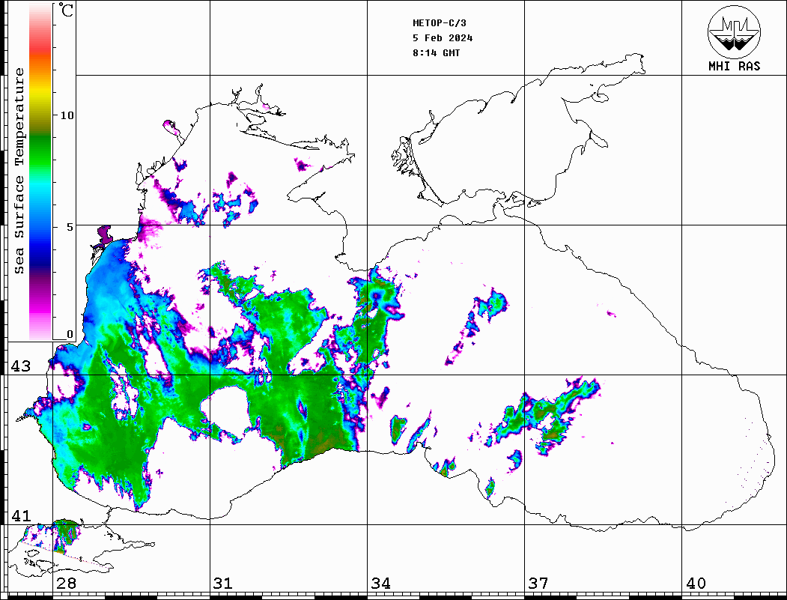
Task: Click the '°C' unit label
Action: click(x=66, y=10)
